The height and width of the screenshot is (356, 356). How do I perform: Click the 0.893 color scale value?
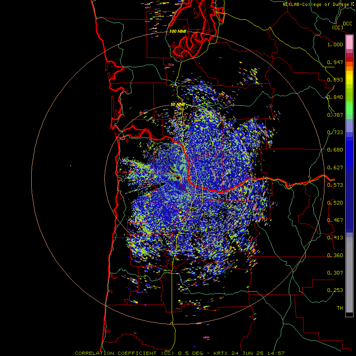coord(335,80)
